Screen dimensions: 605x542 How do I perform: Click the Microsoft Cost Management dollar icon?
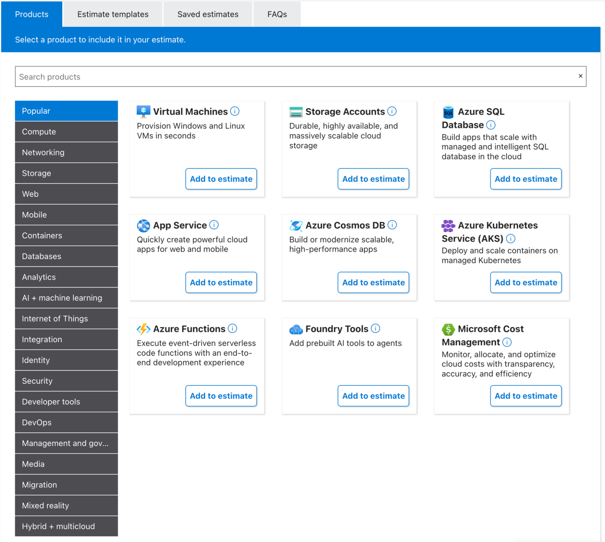[448, 329]
